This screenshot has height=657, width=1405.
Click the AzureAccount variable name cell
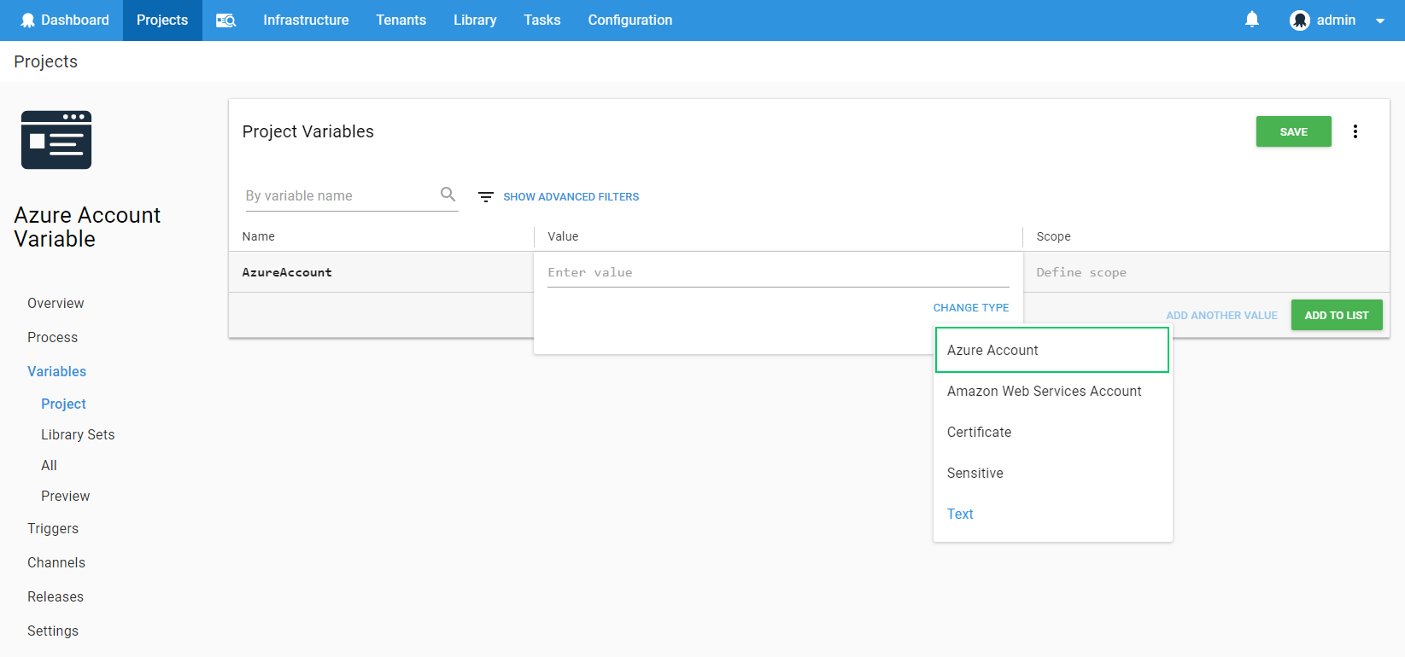[381, 272]
